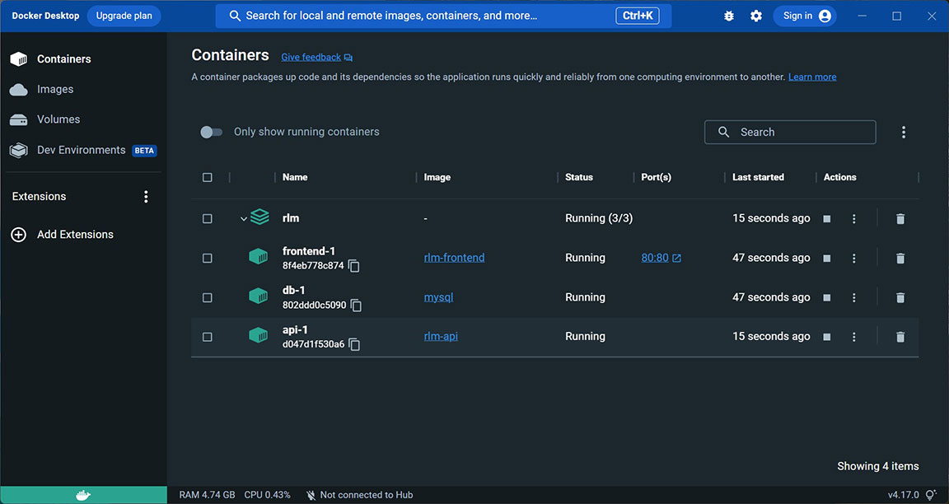
Task: Open the Learn more link
Action: (812, 77)
